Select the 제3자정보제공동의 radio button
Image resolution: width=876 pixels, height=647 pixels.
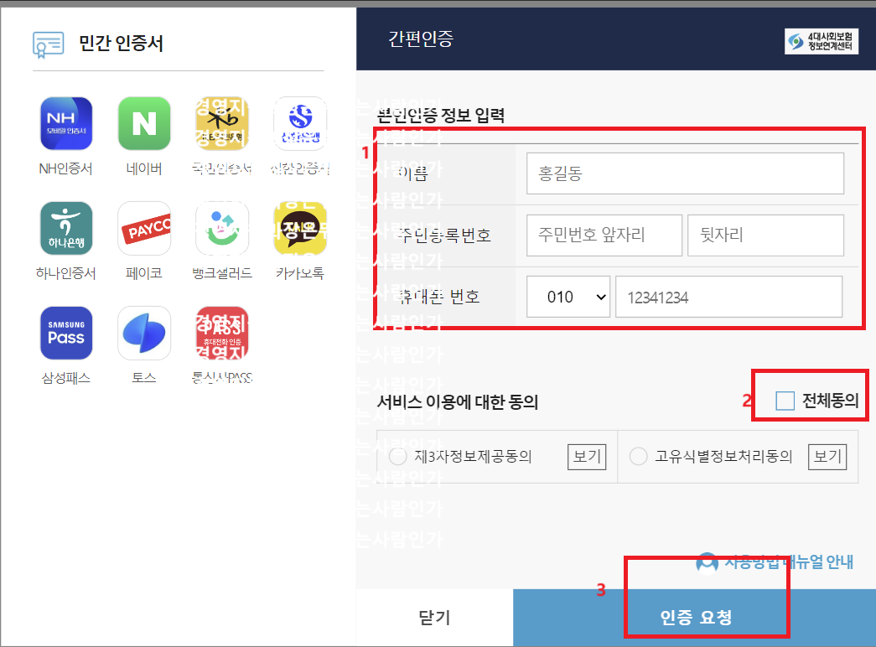point(399,456)
